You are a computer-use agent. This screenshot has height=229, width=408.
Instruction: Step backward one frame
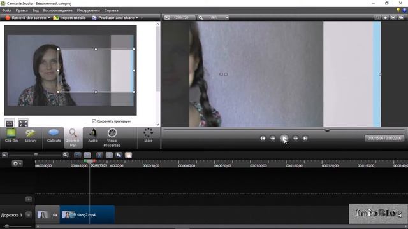[273, 139]
